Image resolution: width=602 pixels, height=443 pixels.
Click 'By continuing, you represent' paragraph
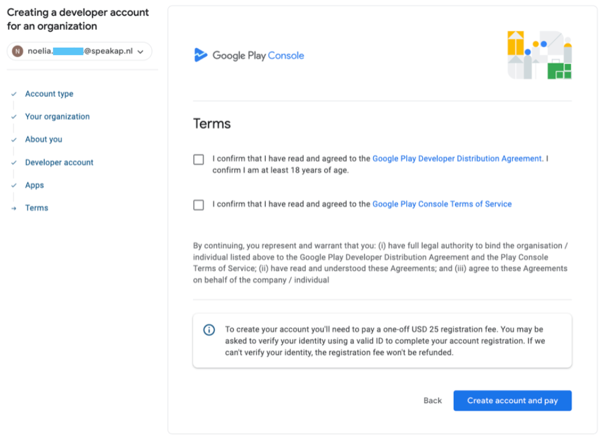tap(380, 263)
